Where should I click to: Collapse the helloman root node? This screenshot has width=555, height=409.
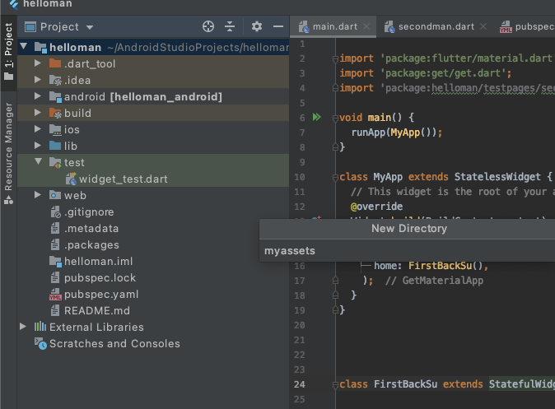click(x=24, y=46)
